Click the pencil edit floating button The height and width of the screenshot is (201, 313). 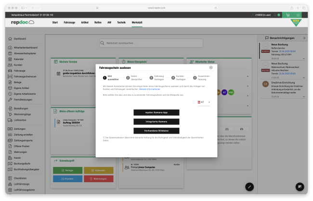249,187
